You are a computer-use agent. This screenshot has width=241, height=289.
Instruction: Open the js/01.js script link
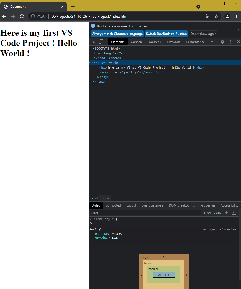(130, 72)
